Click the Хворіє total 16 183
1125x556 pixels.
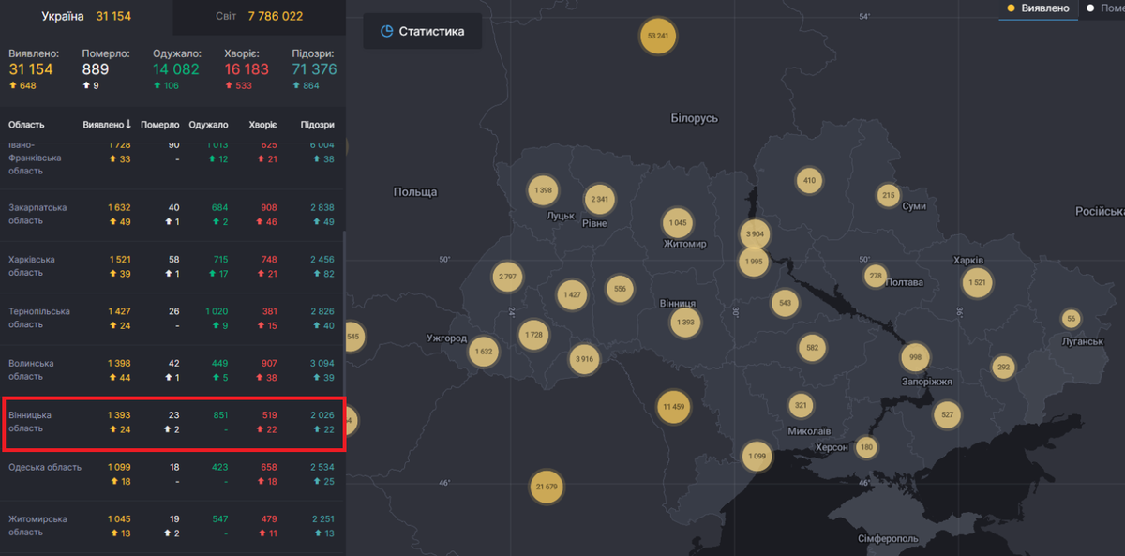tap(247, 69)
